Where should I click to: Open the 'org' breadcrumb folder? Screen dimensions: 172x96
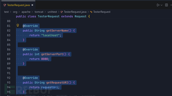pyautogui.click(x=15, y=12)
